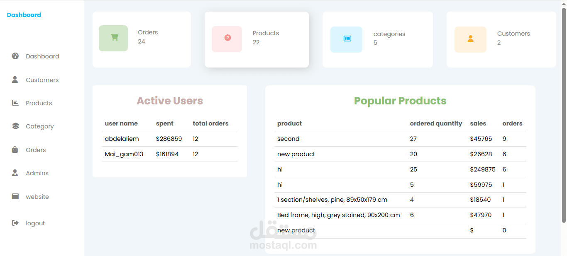This screenshot has height=256, width=567.
Task: Click the Admins user-tie icon in sidebar
Action: 15,173
